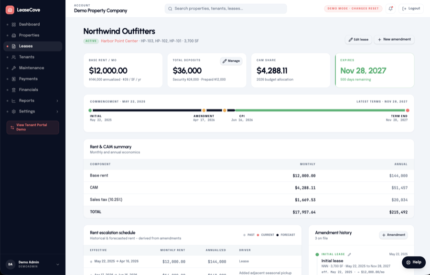Click the May 22, 2025 → Apr 16, 2026 row
The width and height of the screenshot is (430, 275).
click(x=193, y=262)
